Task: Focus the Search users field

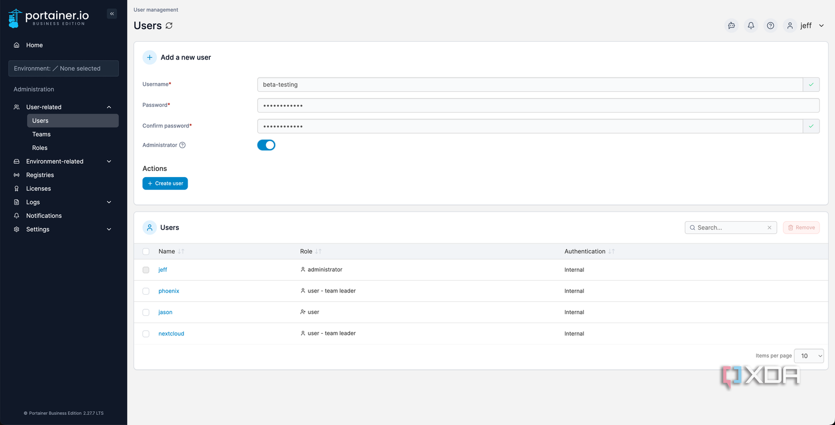Action: click(x=730, y=227)
